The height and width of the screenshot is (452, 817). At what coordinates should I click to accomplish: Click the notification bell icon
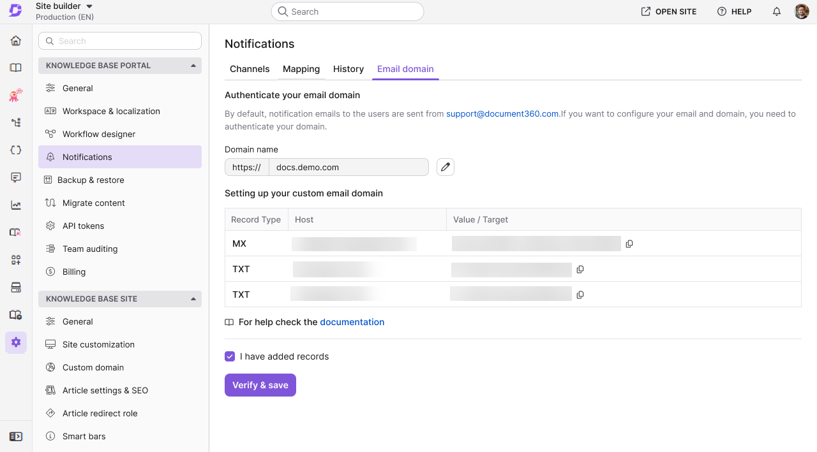(x=777, y=11)
